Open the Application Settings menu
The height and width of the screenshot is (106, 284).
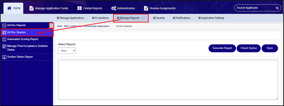211,18
